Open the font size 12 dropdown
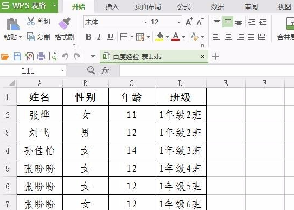The image size is (294, 210). [178, 22]
